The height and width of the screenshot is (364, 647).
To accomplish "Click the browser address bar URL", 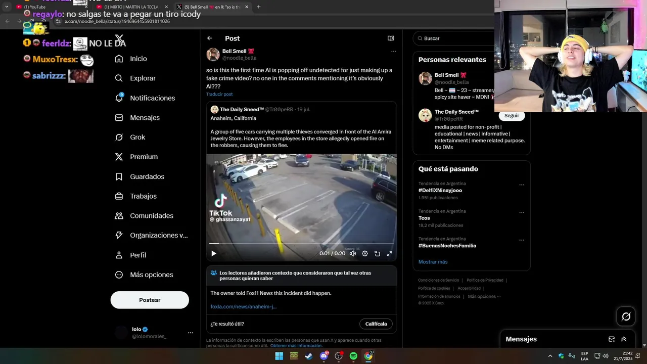I will (x=117, y=21).
